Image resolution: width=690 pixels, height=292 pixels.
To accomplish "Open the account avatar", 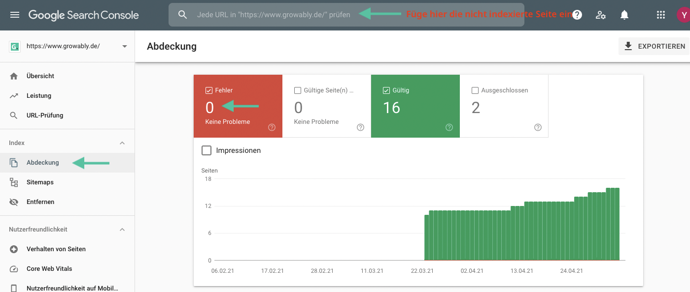I will [x=684, y=15].
